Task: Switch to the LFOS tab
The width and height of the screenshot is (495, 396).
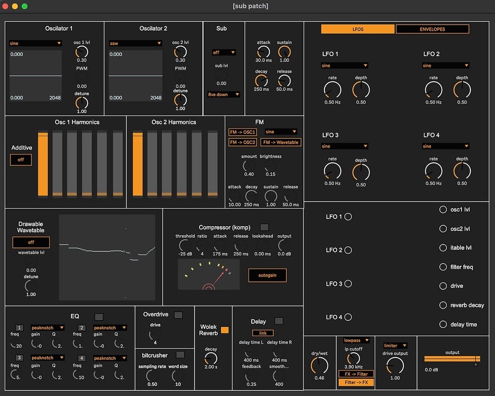Action: pyautogui.click(x=358, y=29)
